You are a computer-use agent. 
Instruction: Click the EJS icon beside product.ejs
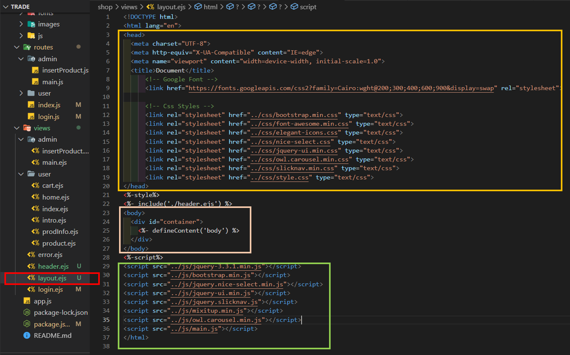coord(35,243)
